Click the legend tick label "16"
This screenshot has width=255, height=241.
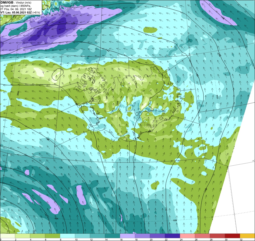pos(121,239)
